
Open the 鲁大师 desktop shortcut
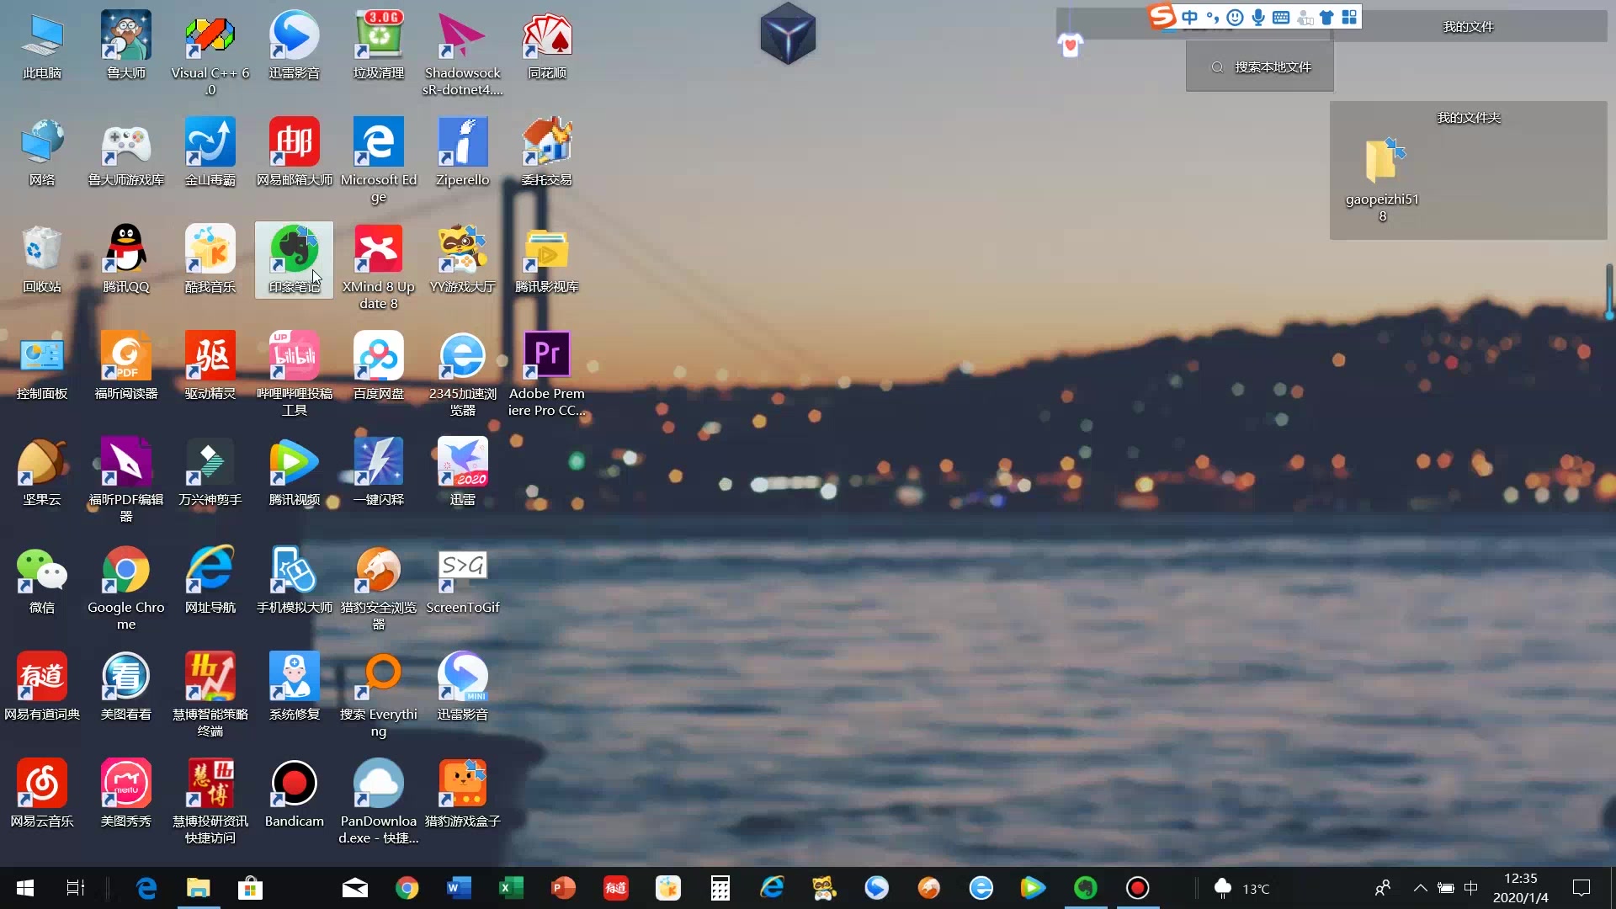(x=126, y=45)
